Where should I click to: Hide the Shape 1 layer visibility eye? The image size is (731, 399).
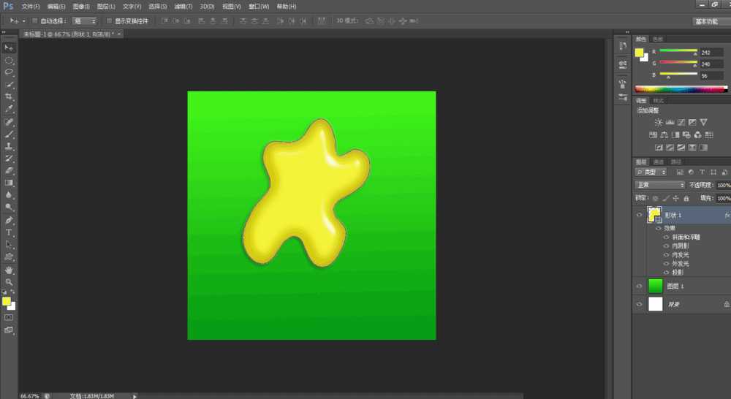pyautogui.click(x=639, y=215)
